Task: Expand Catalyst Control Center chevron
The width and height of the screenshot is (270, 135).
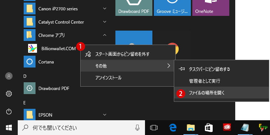Action: (x=105, y=22)
